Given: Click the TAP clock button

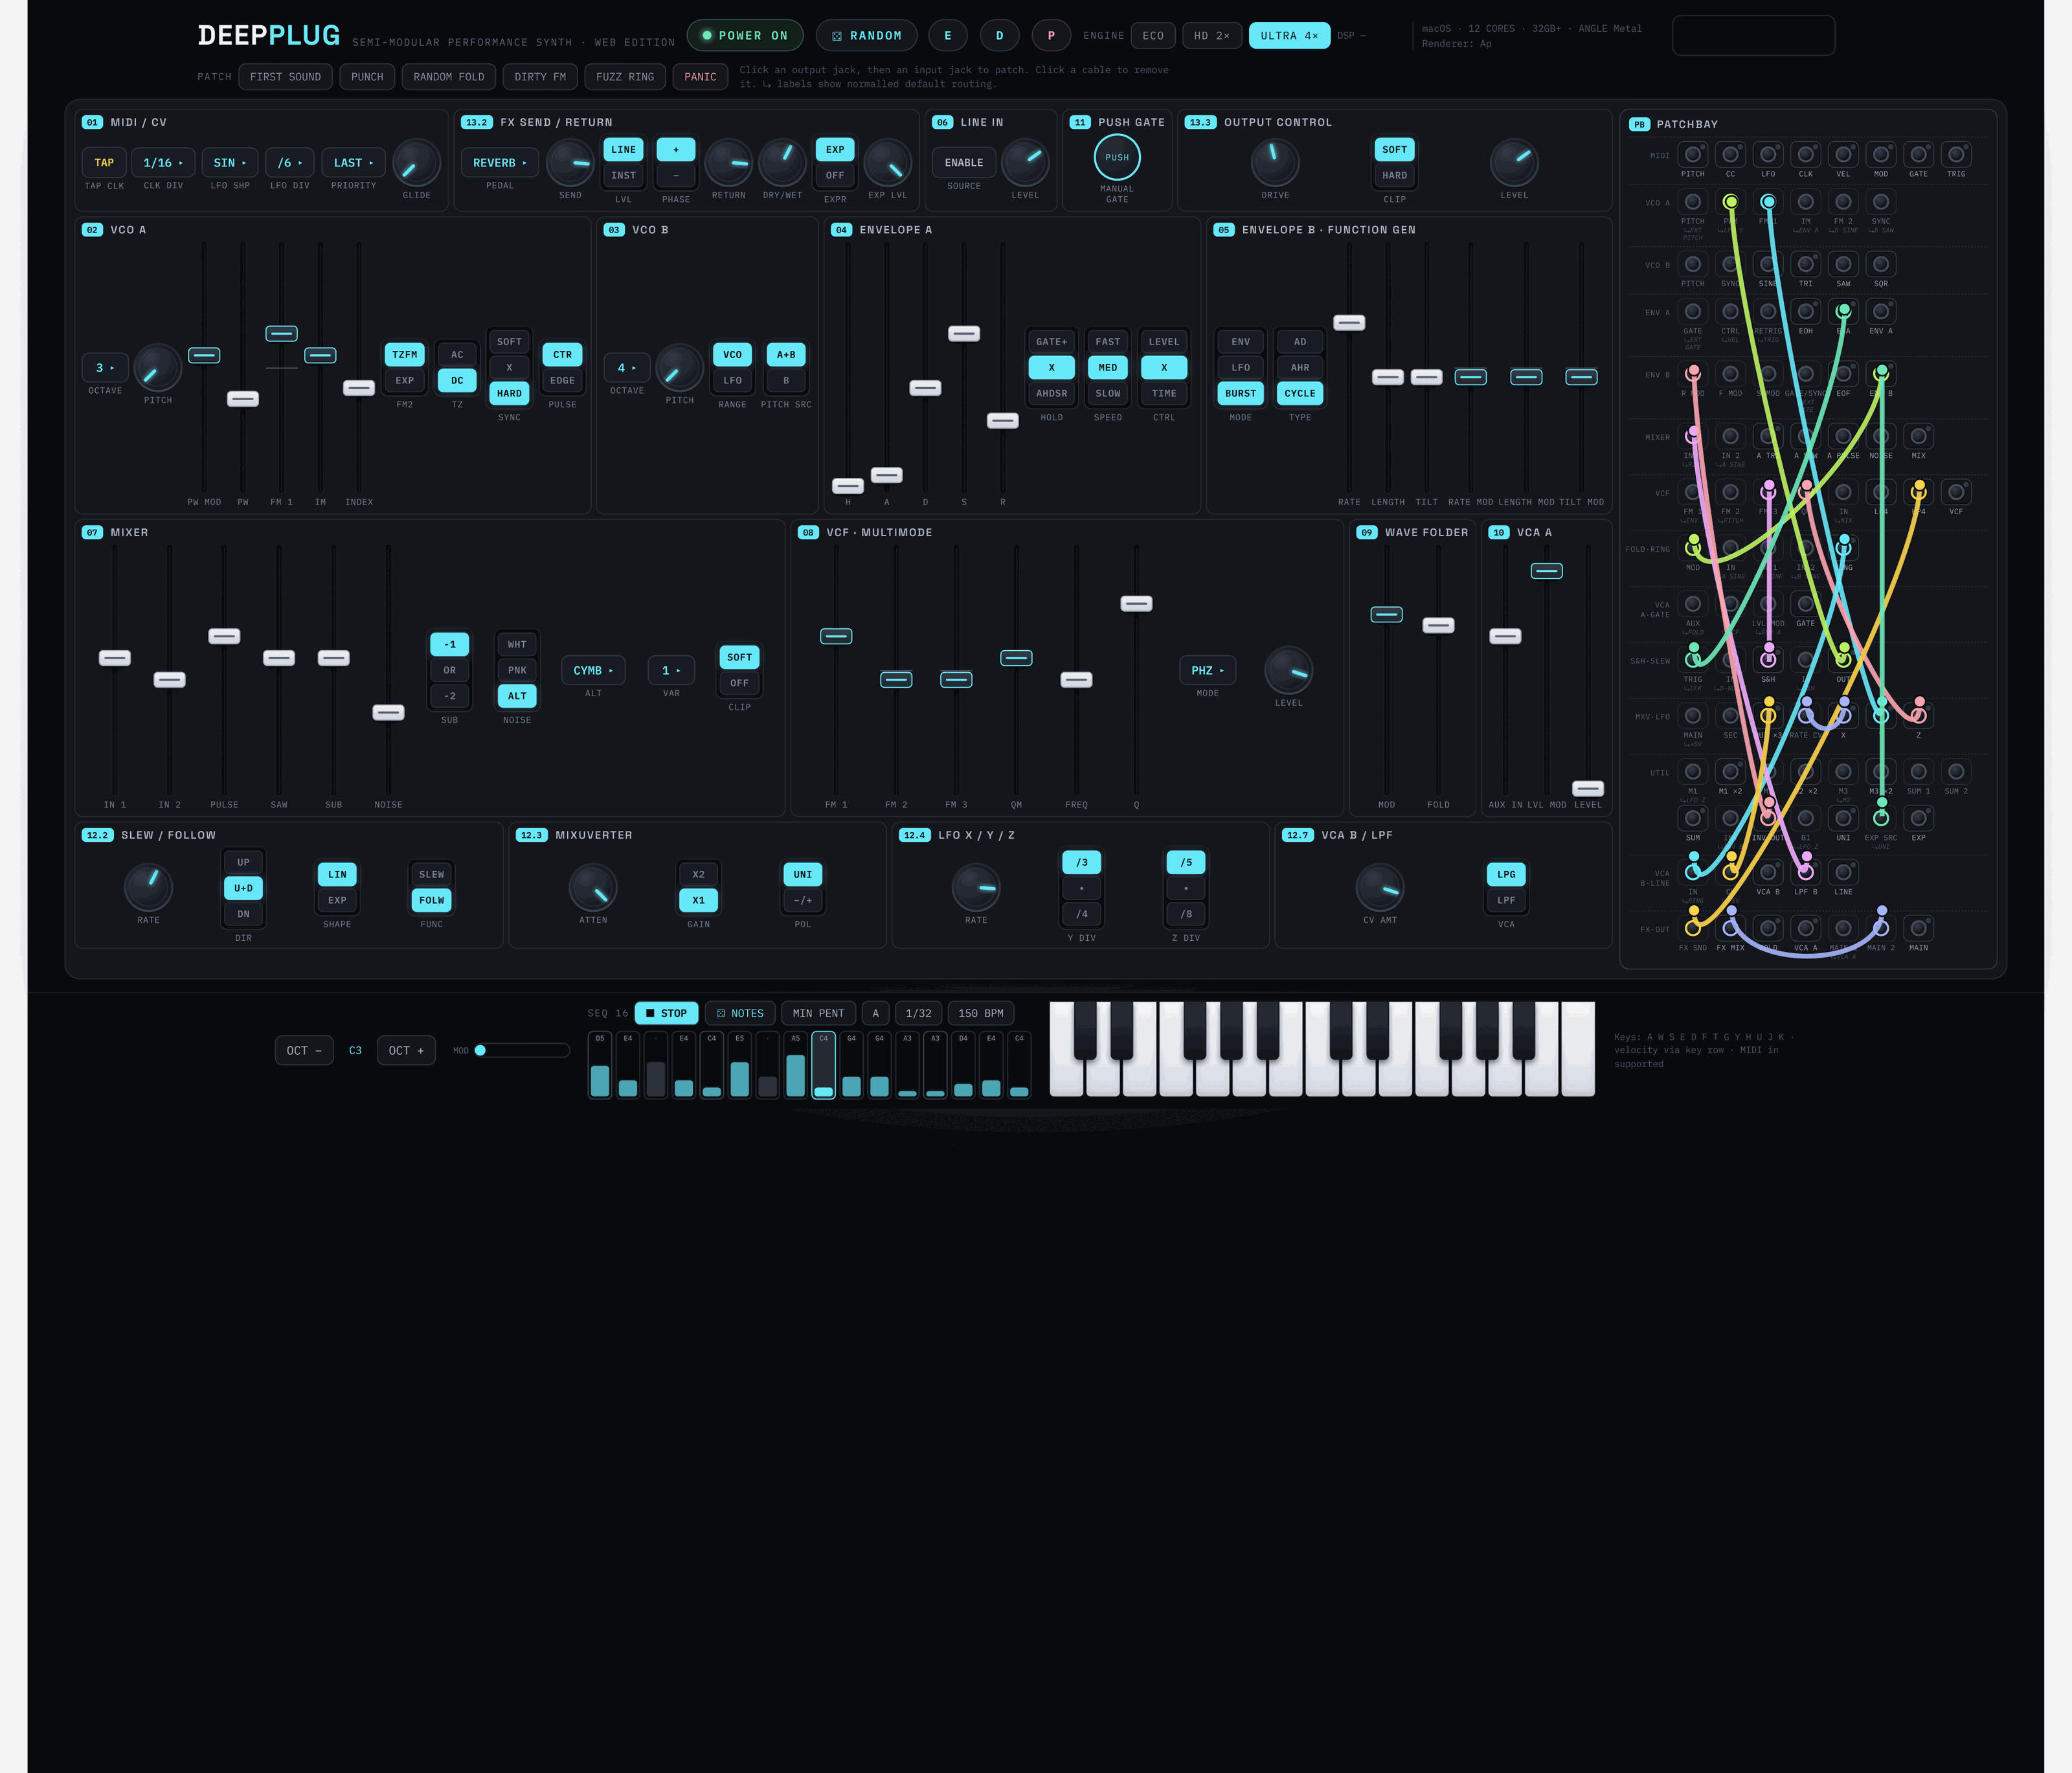Looking at the screenshot, I should coord(104,163).
